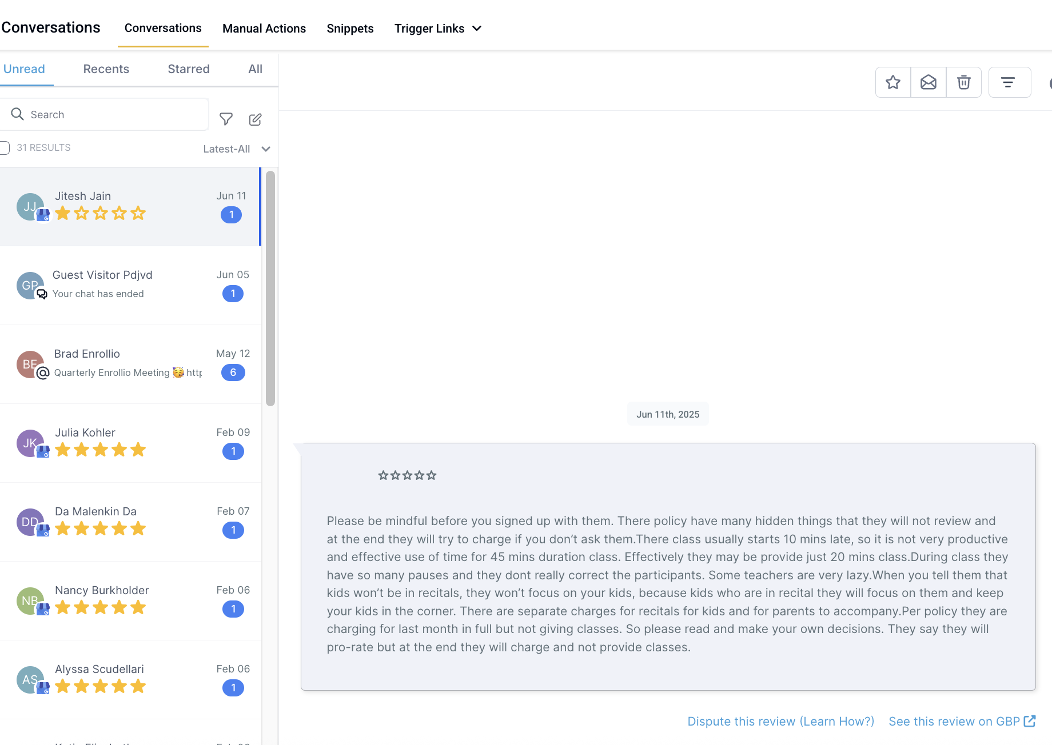Click Dispute this review (Learn How?) link

781,721
